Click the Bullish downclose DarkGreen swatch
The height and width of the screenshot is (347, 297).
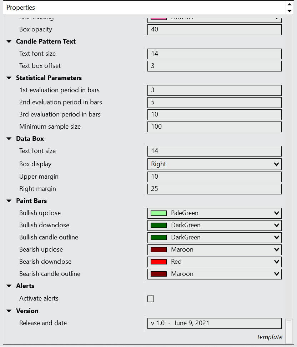pyautogui.click(x=158, y=225)
